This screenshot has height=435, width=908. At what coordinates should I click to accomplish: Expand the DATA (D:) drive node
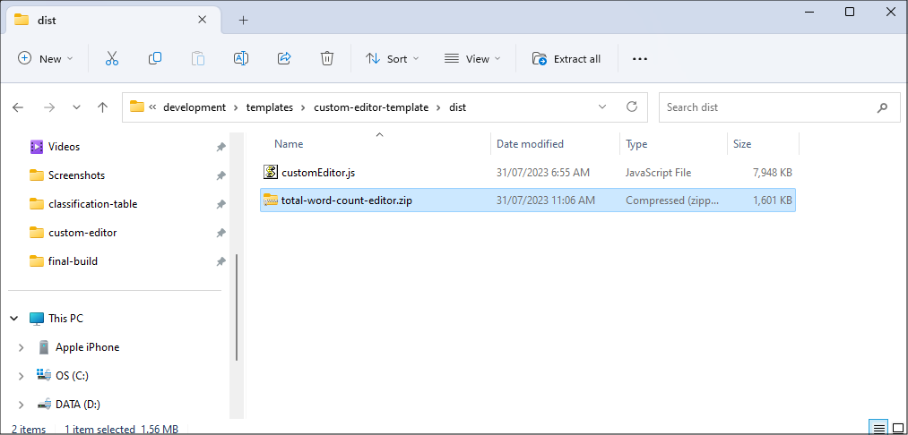pos(21,405)
